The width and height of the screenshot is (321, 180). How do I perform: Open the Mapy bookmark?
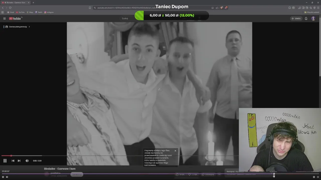point(30,12)
